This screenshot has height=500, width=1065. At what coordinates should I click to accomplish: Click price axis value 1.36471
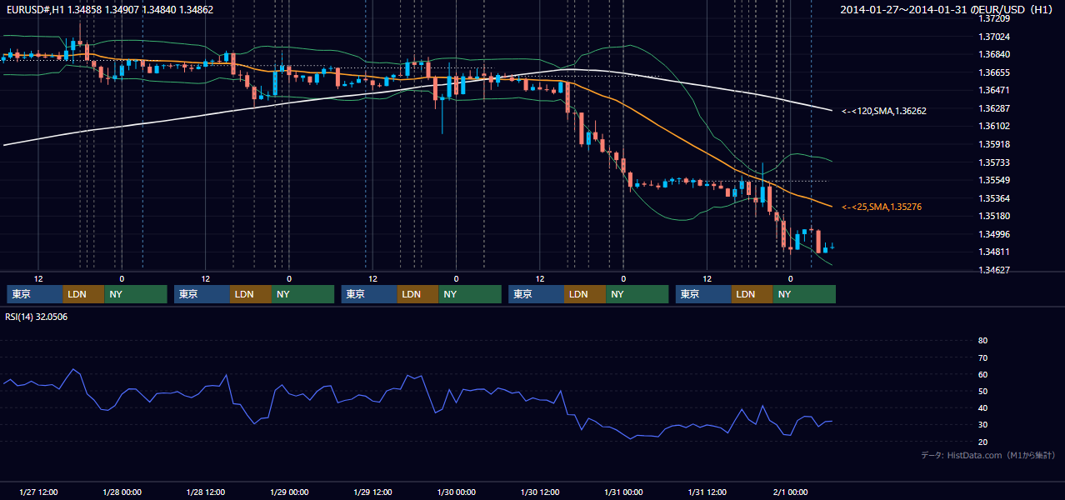click(994, 90)
